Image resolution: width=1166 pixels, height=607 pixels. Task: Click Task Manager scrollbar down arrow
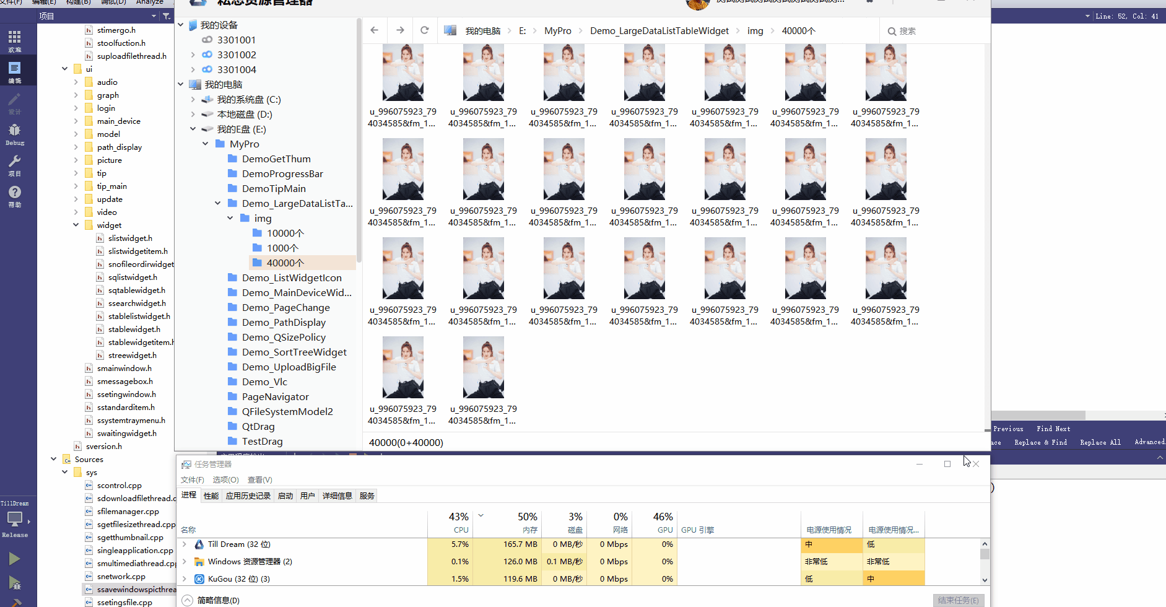point(985,580)
